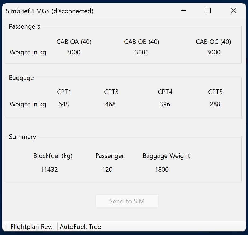The width and height of the screenshot is (248, 235).
Task: Click the status bar grip handle
Action: (5, 226)
